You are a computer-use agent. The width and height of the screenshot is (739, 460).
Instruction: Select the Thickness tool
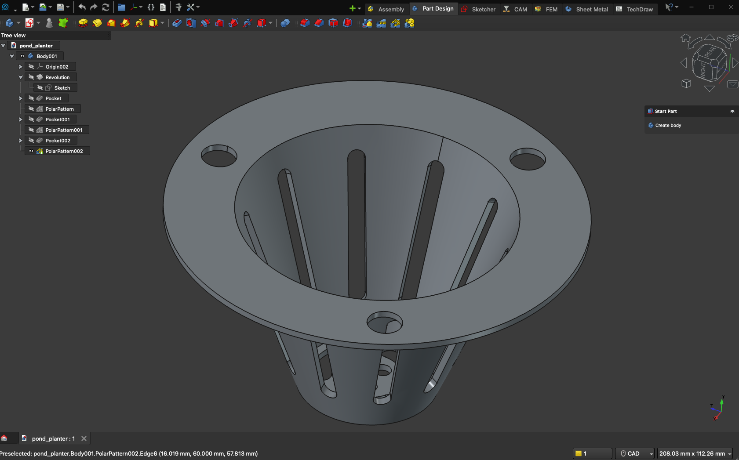point(347,23)
